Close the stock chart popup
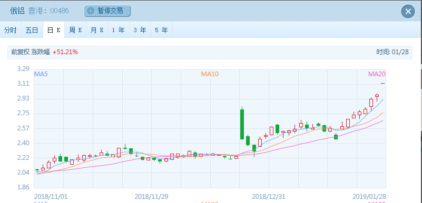The width and height of the screenshot is (422, 203). click(x=408, y=12)
